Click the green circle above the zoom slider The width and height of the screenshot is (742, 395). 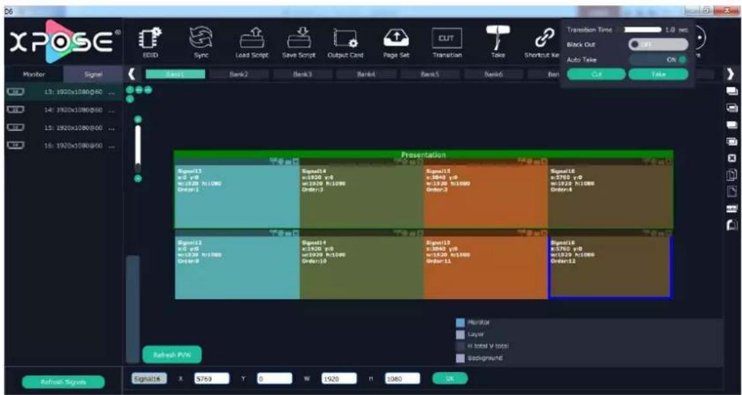(x=138, y=120)
